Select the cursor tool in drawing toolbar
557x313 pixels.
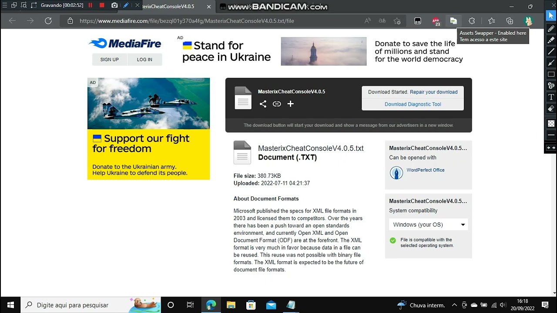pyautogui.click(x=551, y=16)
